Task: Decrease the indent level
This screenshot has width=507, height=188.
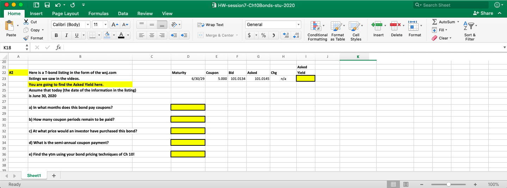Action: pos(174,35)
